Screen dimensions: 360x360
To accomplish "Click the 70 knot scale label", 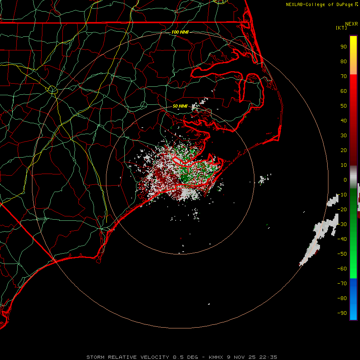I will 344,76.
